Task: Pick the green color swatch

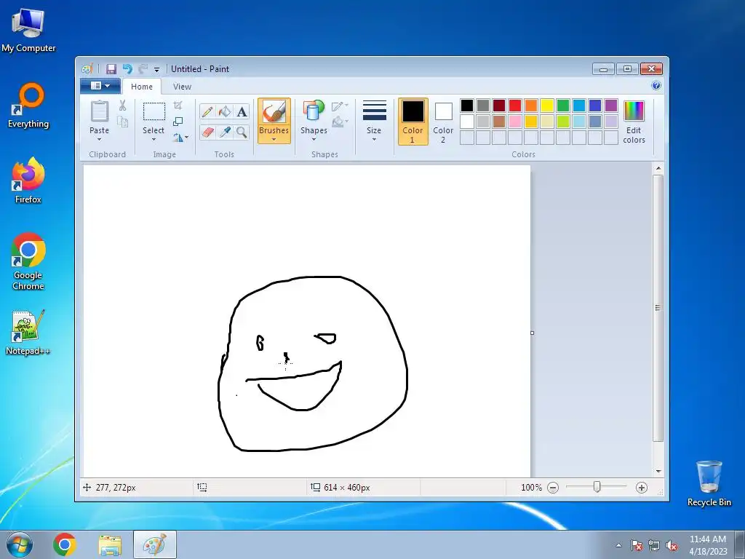Action: tap(563, 106)
